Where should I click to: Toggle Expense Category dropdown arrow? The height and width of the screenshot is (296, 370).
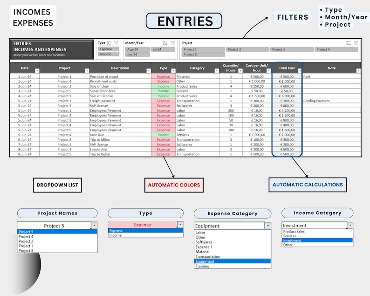coord(268,226)
